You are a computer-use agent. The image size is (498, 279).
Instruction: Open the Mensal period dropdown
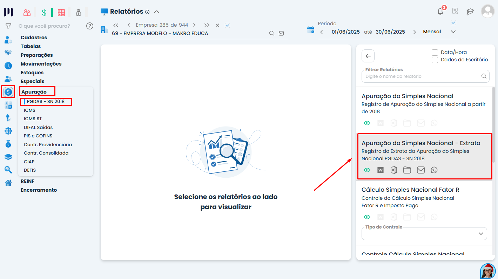click(453, 32)
